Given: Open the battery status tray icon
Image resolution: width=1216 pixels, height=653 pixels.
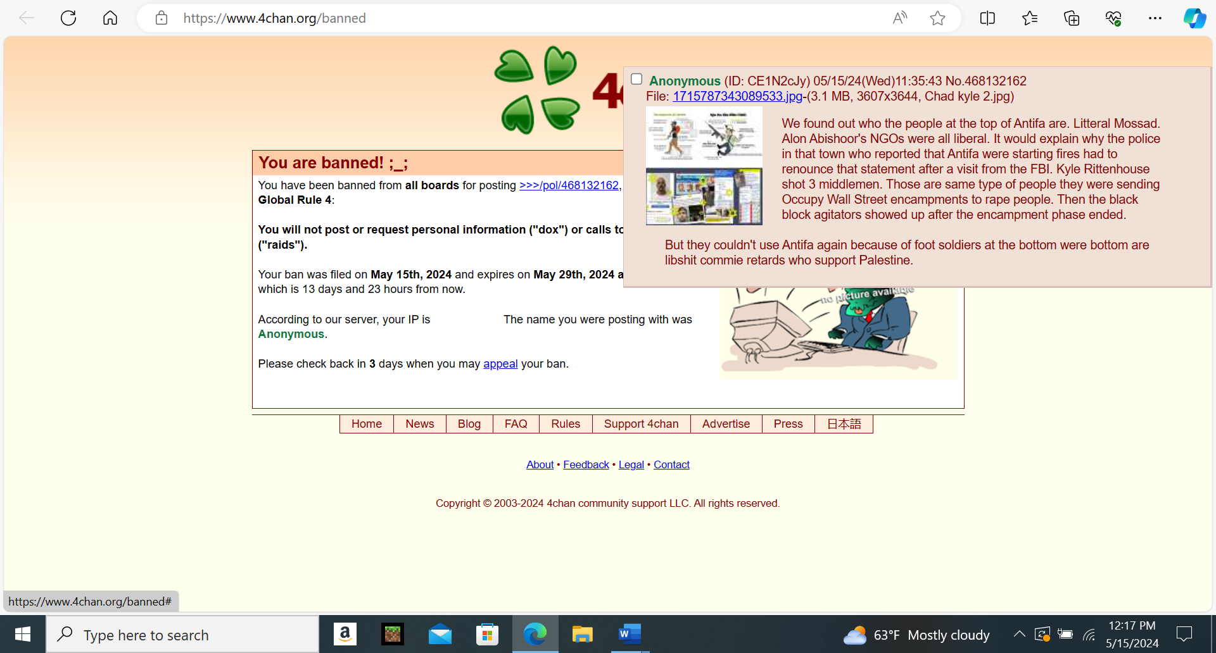Looking at the screenshot, I should coord(1065,634).
